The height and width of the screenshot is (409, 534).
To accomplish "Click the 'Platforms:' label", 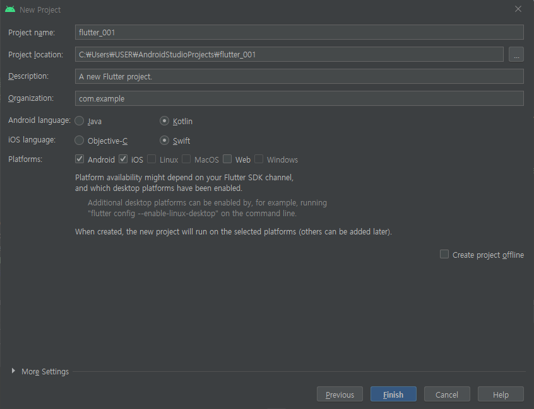I will coord(25,159).
